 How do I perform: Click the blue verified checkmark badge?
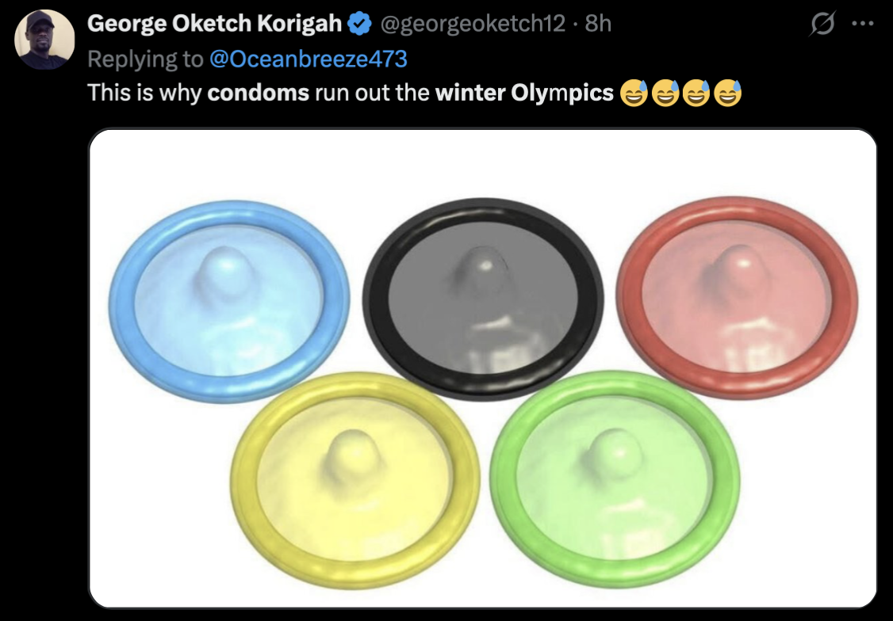pyautogui.click(x=357, y=23)
